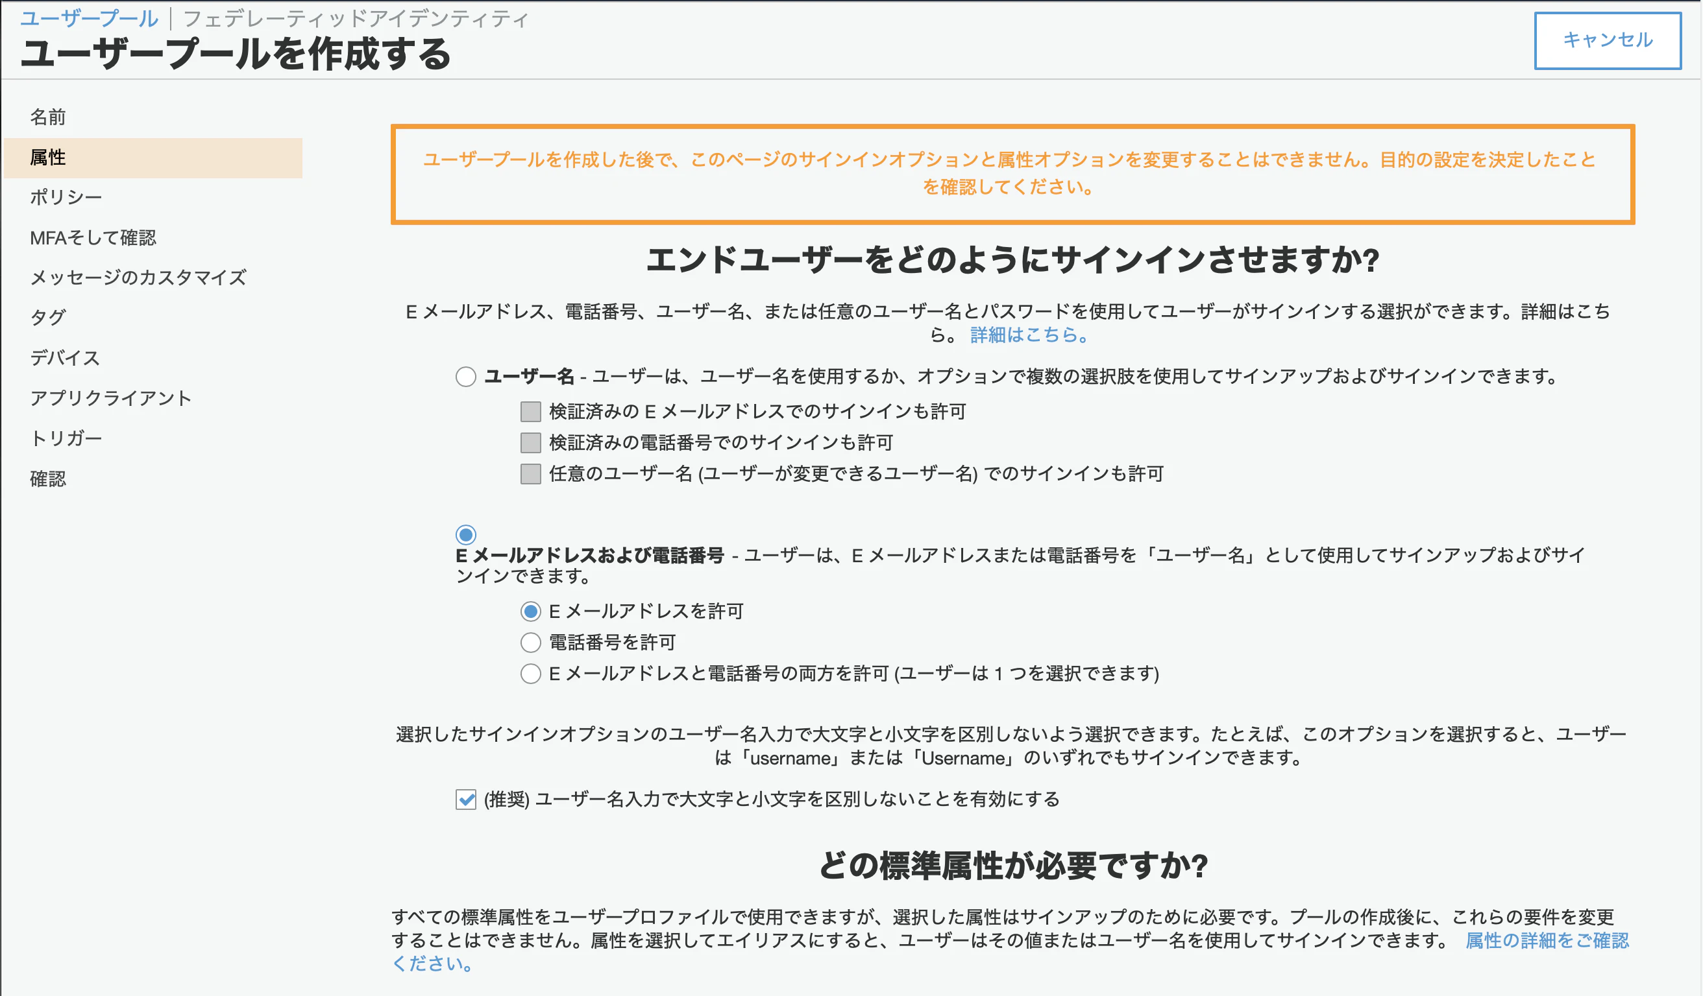Open the デバイス sidebar step
Image resolution: width=1703 pixels, height=996 pixels.
click(65, 358)
